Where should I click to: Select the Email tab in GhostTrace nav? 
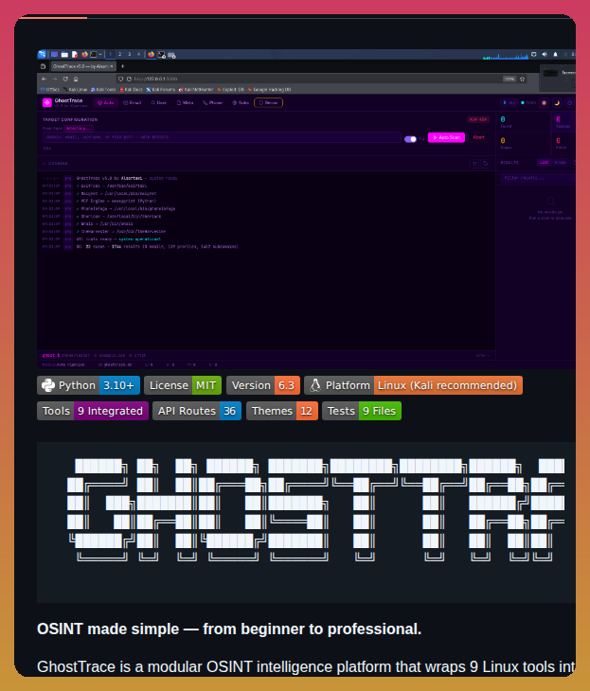133,102
